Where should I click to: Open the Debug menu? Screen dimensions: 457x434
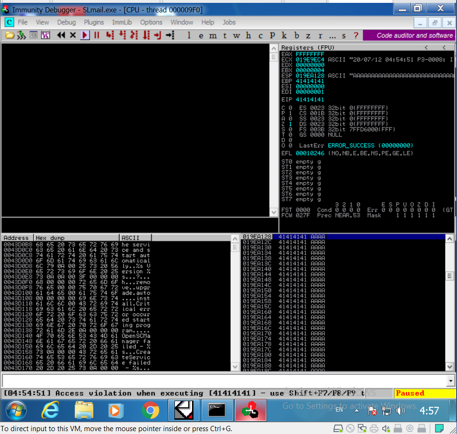coord(66,22)
